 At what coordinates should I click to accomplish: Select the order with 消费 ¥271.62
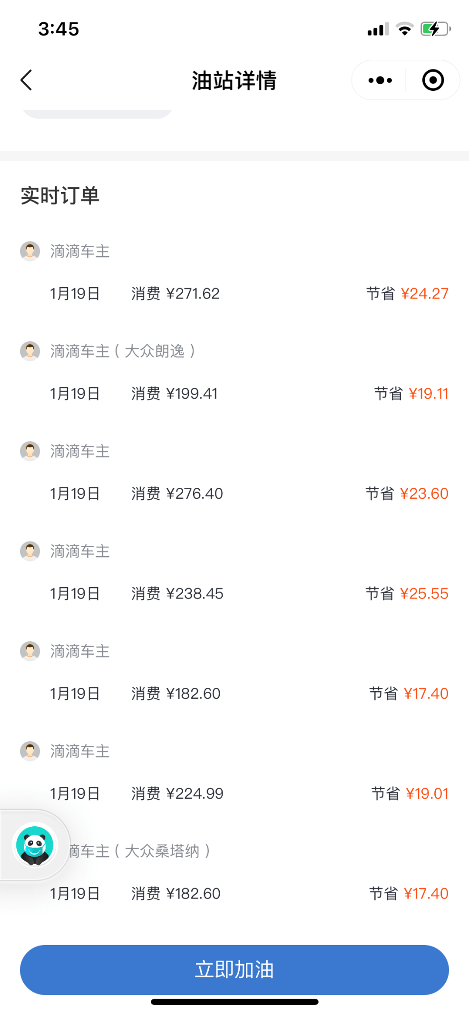click(x=175, y=293)
